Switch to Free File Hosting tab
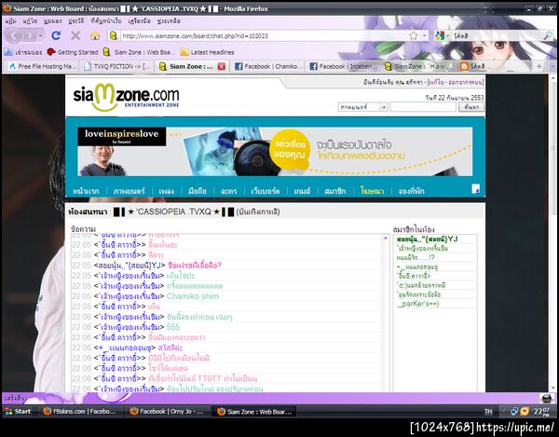This screenshot has width=559, height=437. coord(43,66)
